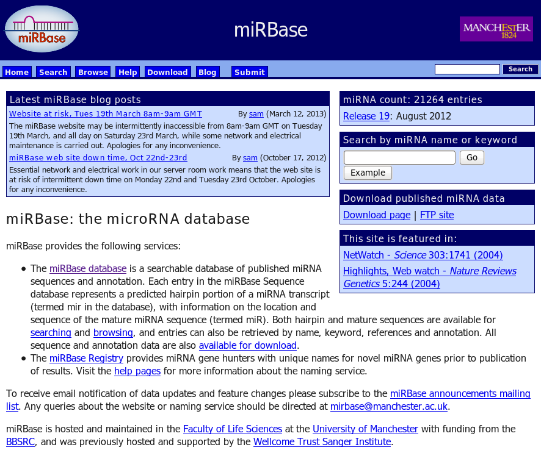This screenshot has width=541, height=450.
Task: Follow the 'searching' link
Action: coord(51,332)
